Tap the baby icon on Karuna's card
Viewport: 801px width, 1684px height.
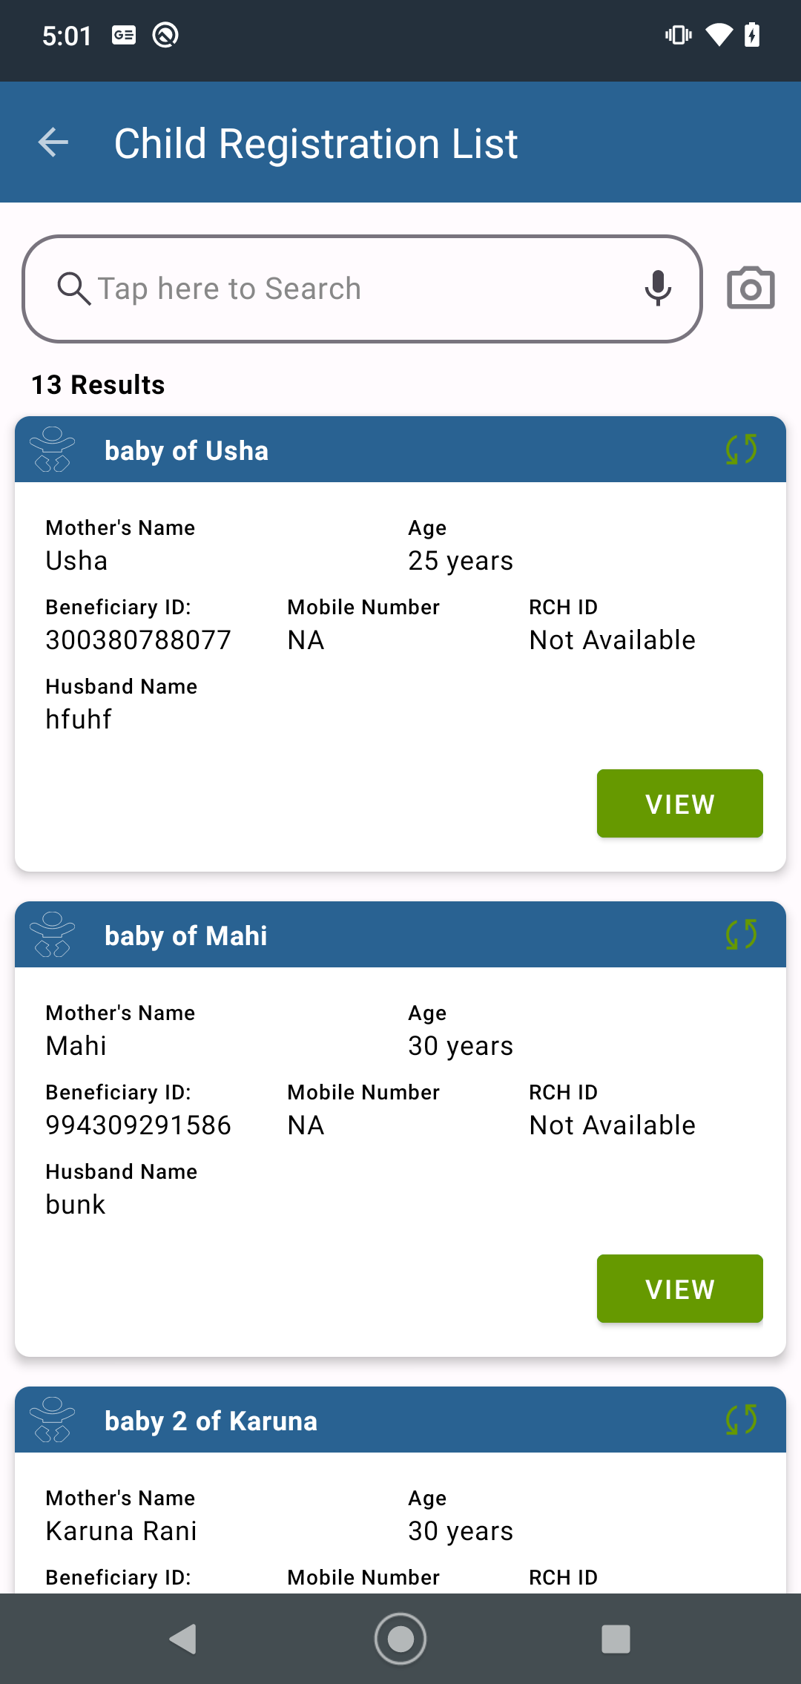(x=52, y=1420)
